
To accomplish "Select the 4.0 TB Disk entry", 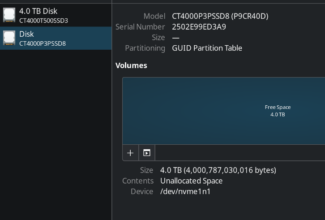I will pyautogui.click(x=38, y=11).
